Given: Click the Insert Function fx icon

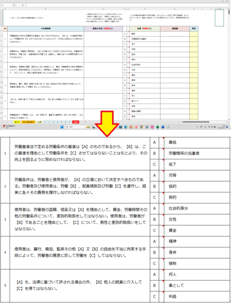Looking at the screenshot, I should 23,5.
